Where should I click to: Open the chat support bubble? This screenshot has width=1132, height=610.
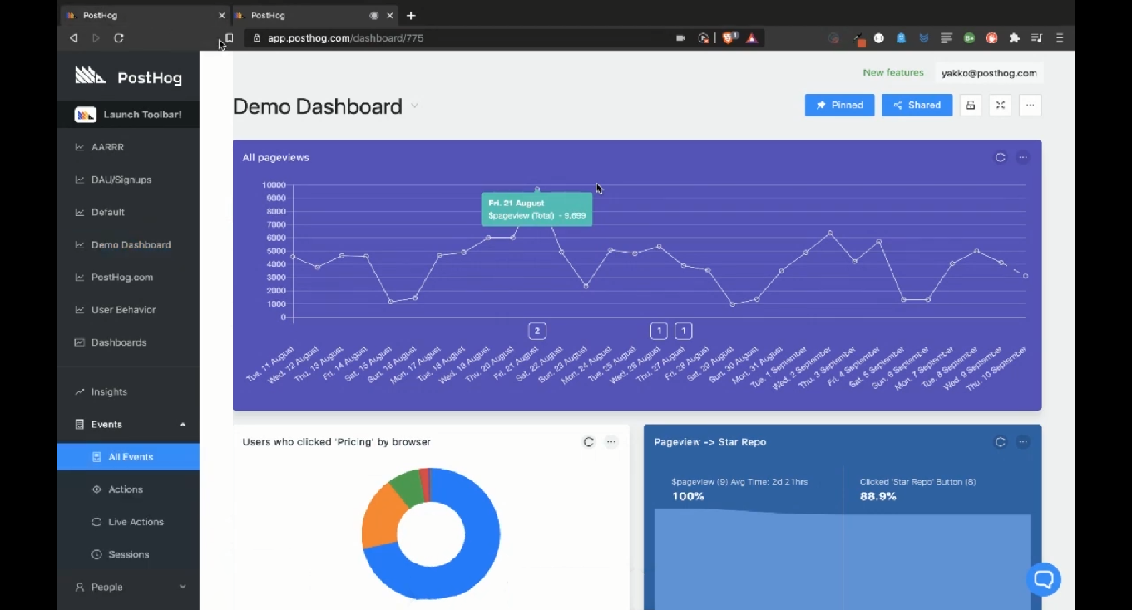pyautogui.click(x=1043, y=579)
